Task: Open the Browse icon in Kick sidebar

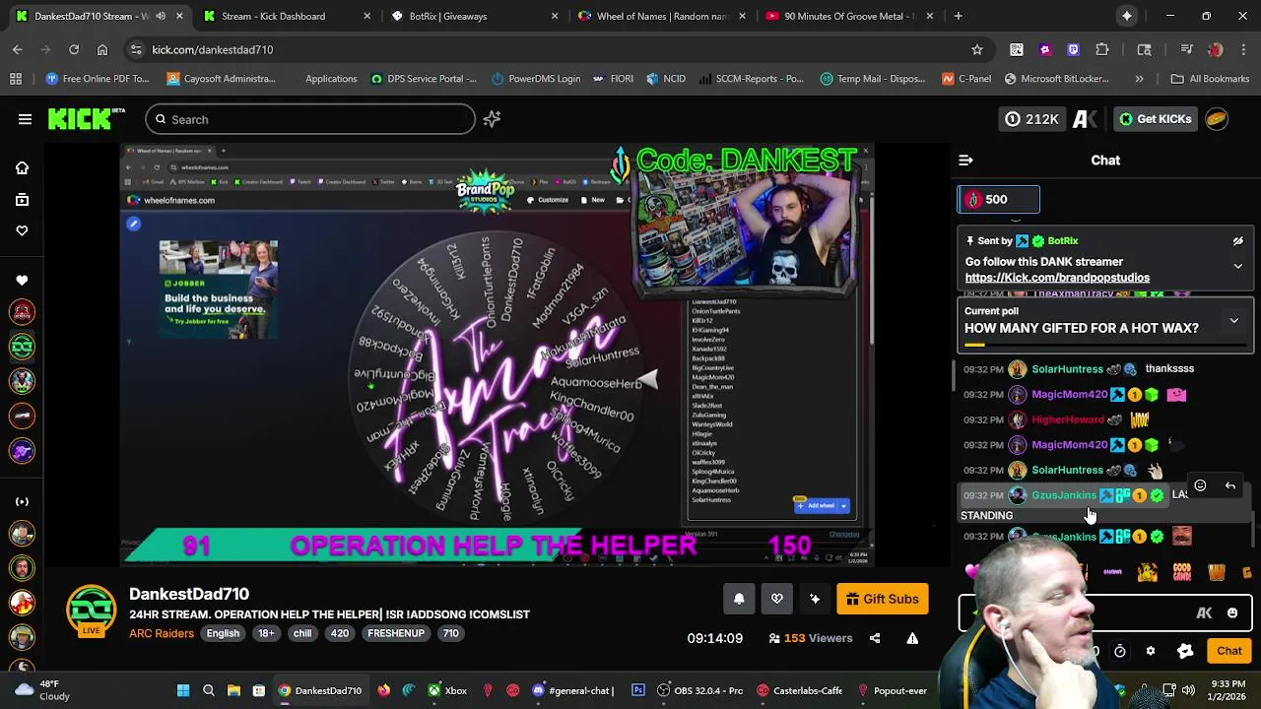Action: click(22, 200)
